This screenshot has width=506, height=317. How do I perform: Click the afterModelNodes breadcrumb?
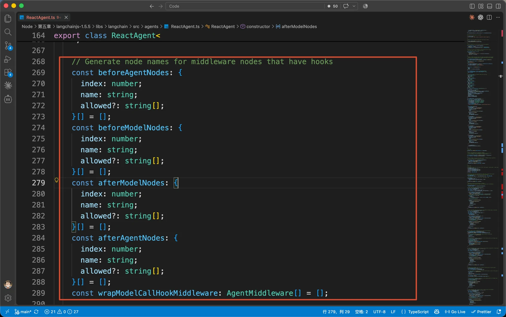coord(299,27)
